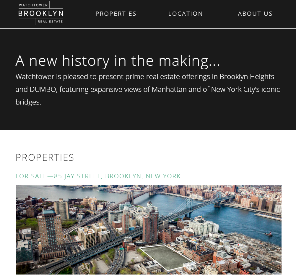
Task: Click the word BROOKLYN in the logo
Action: pyautogui.click(x=41, y=13)
